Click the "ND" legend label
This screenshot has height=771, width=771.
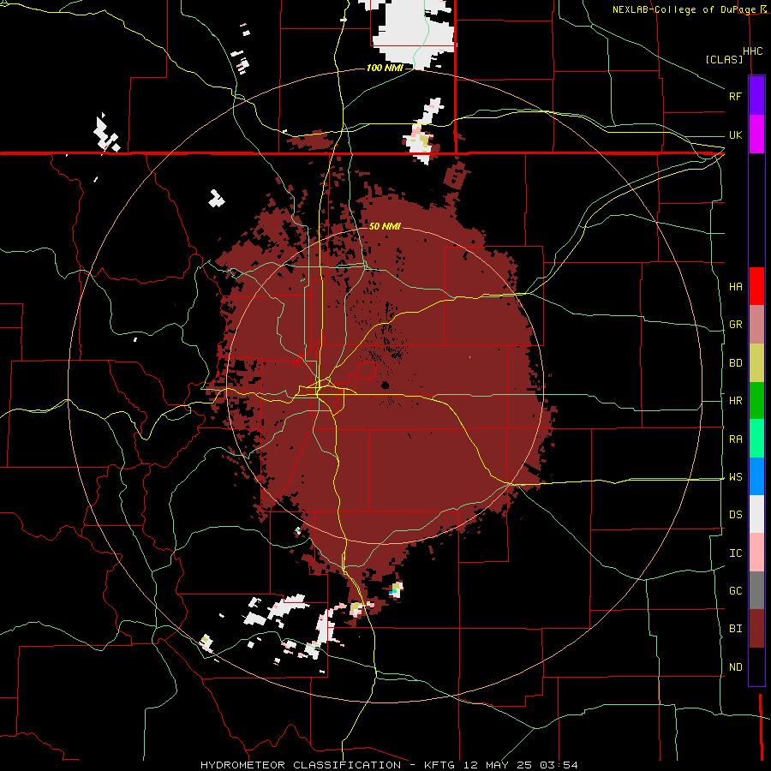(x=736, y=667)
